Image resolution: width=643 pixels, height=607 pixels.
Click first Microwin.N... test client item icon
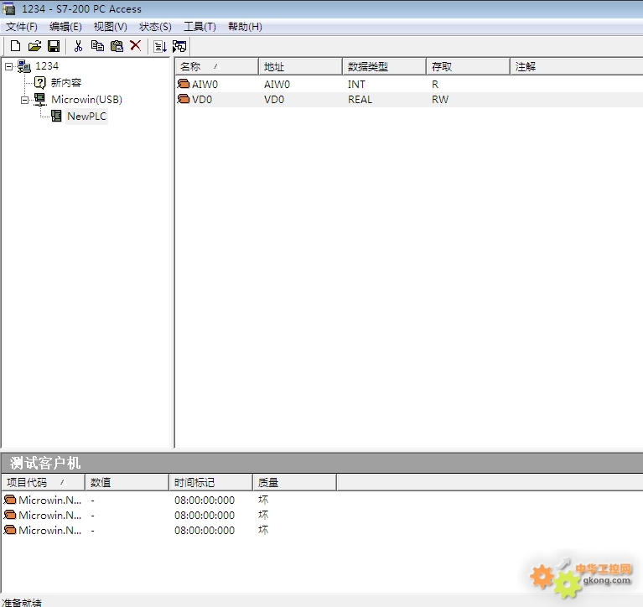(x=10, y=500)
